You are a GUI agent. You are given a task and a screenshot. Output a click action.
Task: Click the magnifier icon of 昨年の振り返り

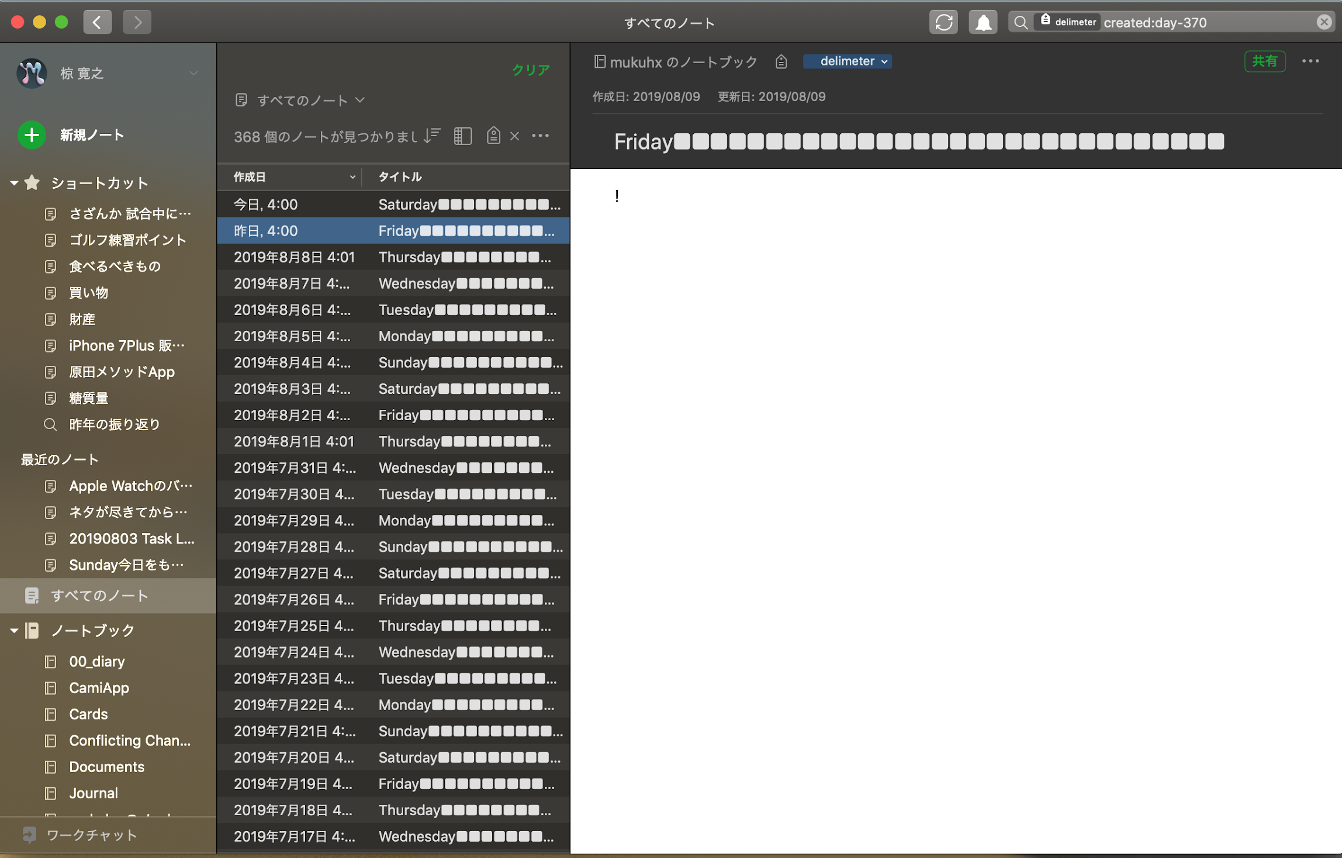click(x=51, y=424)
